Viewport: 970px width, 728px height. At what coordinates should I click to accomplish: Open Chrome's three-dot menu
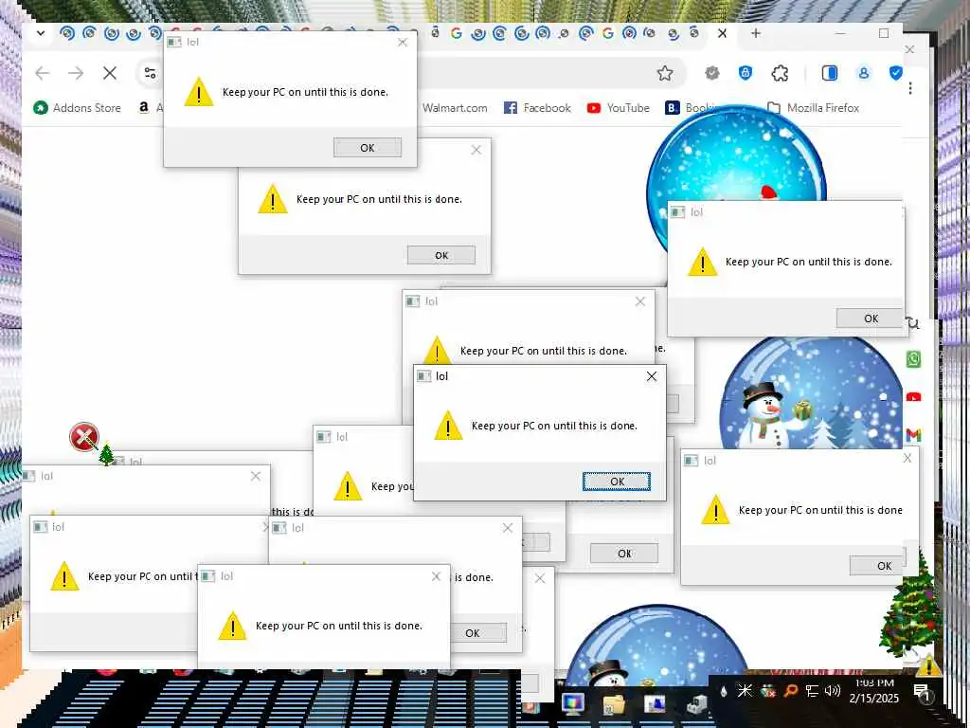tap(910, 88)
